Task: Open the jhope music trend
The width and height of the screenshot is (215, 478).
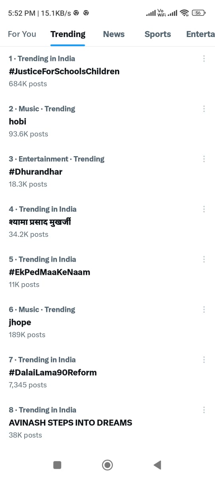Action: pos(20,322)
